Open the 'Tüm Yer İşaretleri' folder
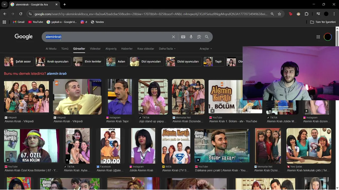Image resolution: width=339 pixels, height=190 pixels. click(323, 22)
